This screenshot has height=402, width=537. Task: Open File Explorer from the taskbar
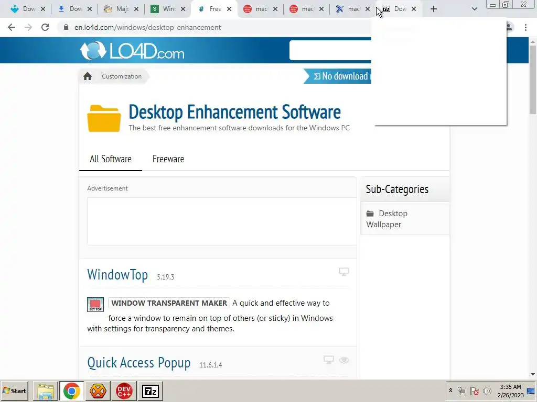pos(45,390)
